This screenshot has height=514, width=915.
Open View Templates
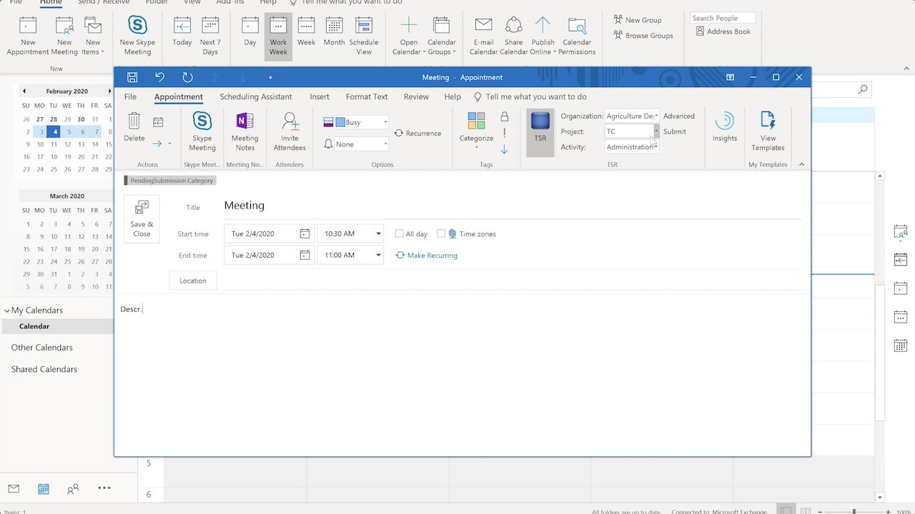point(768,132)
